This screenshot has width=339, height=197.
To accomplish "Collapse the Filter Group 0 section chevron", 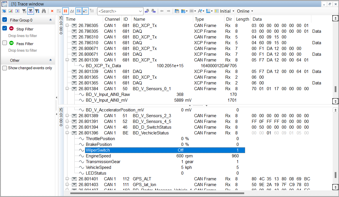I will (x=50, y=20).
